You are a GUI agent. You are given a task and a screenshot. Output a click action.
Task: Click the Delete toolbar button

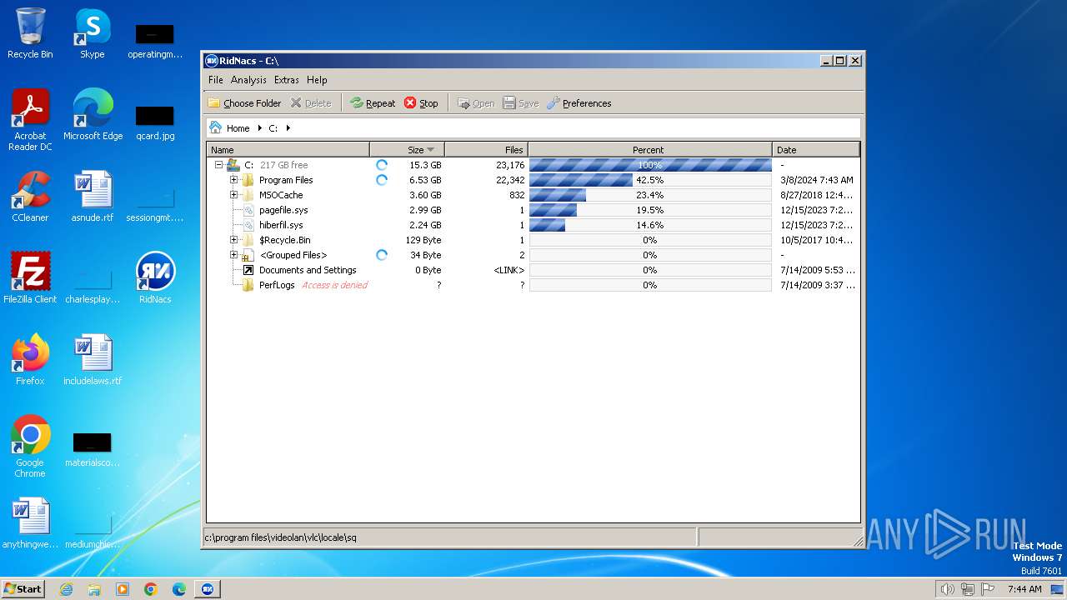(x=310, y=103)
